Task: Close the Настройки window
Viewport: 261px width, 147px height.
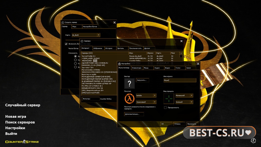Action: point(198,64)
